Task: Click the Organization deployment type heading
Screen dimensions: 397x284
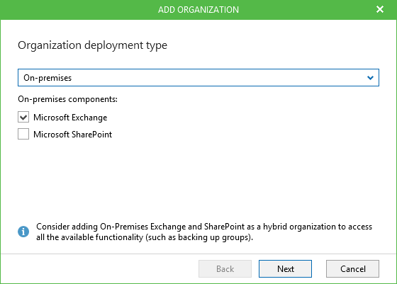Action: point(92,45)
